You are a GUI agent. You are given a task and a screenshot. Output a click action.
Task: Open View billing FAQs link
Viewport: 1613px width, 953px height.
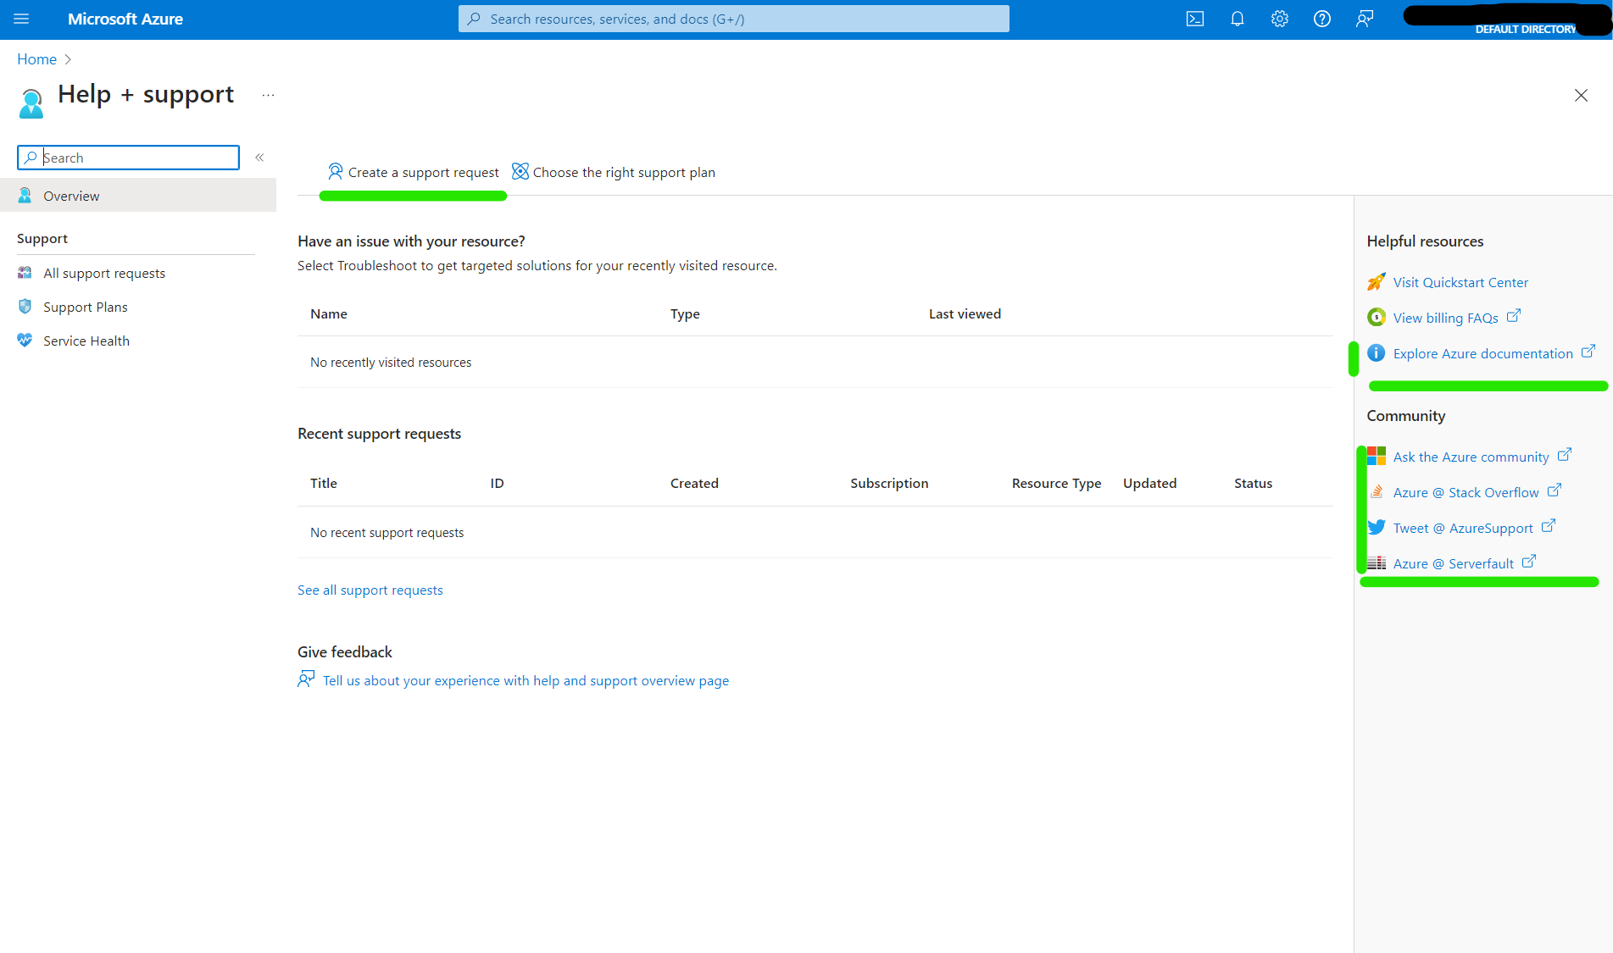point(1445,319)
